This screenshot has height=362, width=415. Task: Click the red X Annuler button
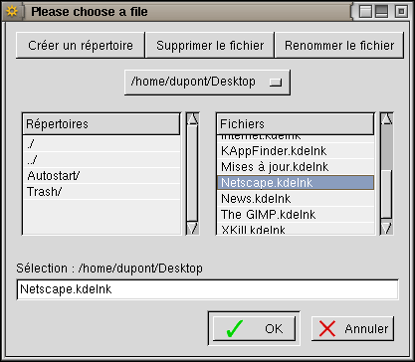click(x=352, y=328)
